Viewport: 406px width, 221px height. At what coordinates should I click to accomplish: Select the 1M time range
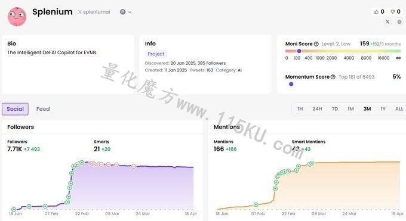[x=350, y=109]
